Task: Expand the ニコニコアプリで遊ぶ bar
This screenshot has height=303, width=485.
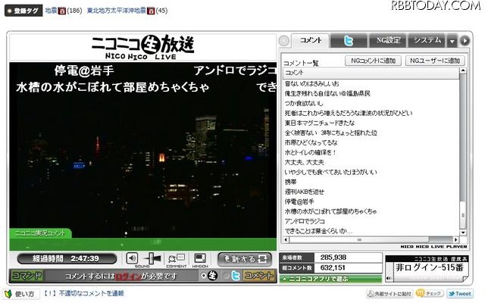Action: coord(330,279)
